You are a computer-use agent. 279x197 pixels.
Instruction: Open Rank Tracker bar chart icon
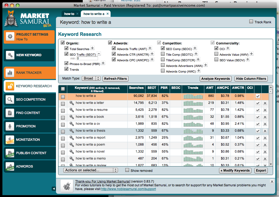pyautogui.click(x=10, y=73)
